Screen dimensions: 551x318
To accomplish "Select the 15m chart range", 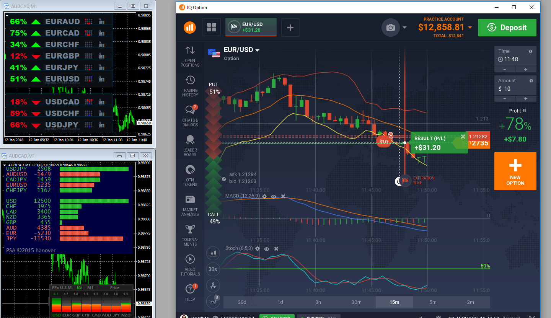I will tap(395, 302).
